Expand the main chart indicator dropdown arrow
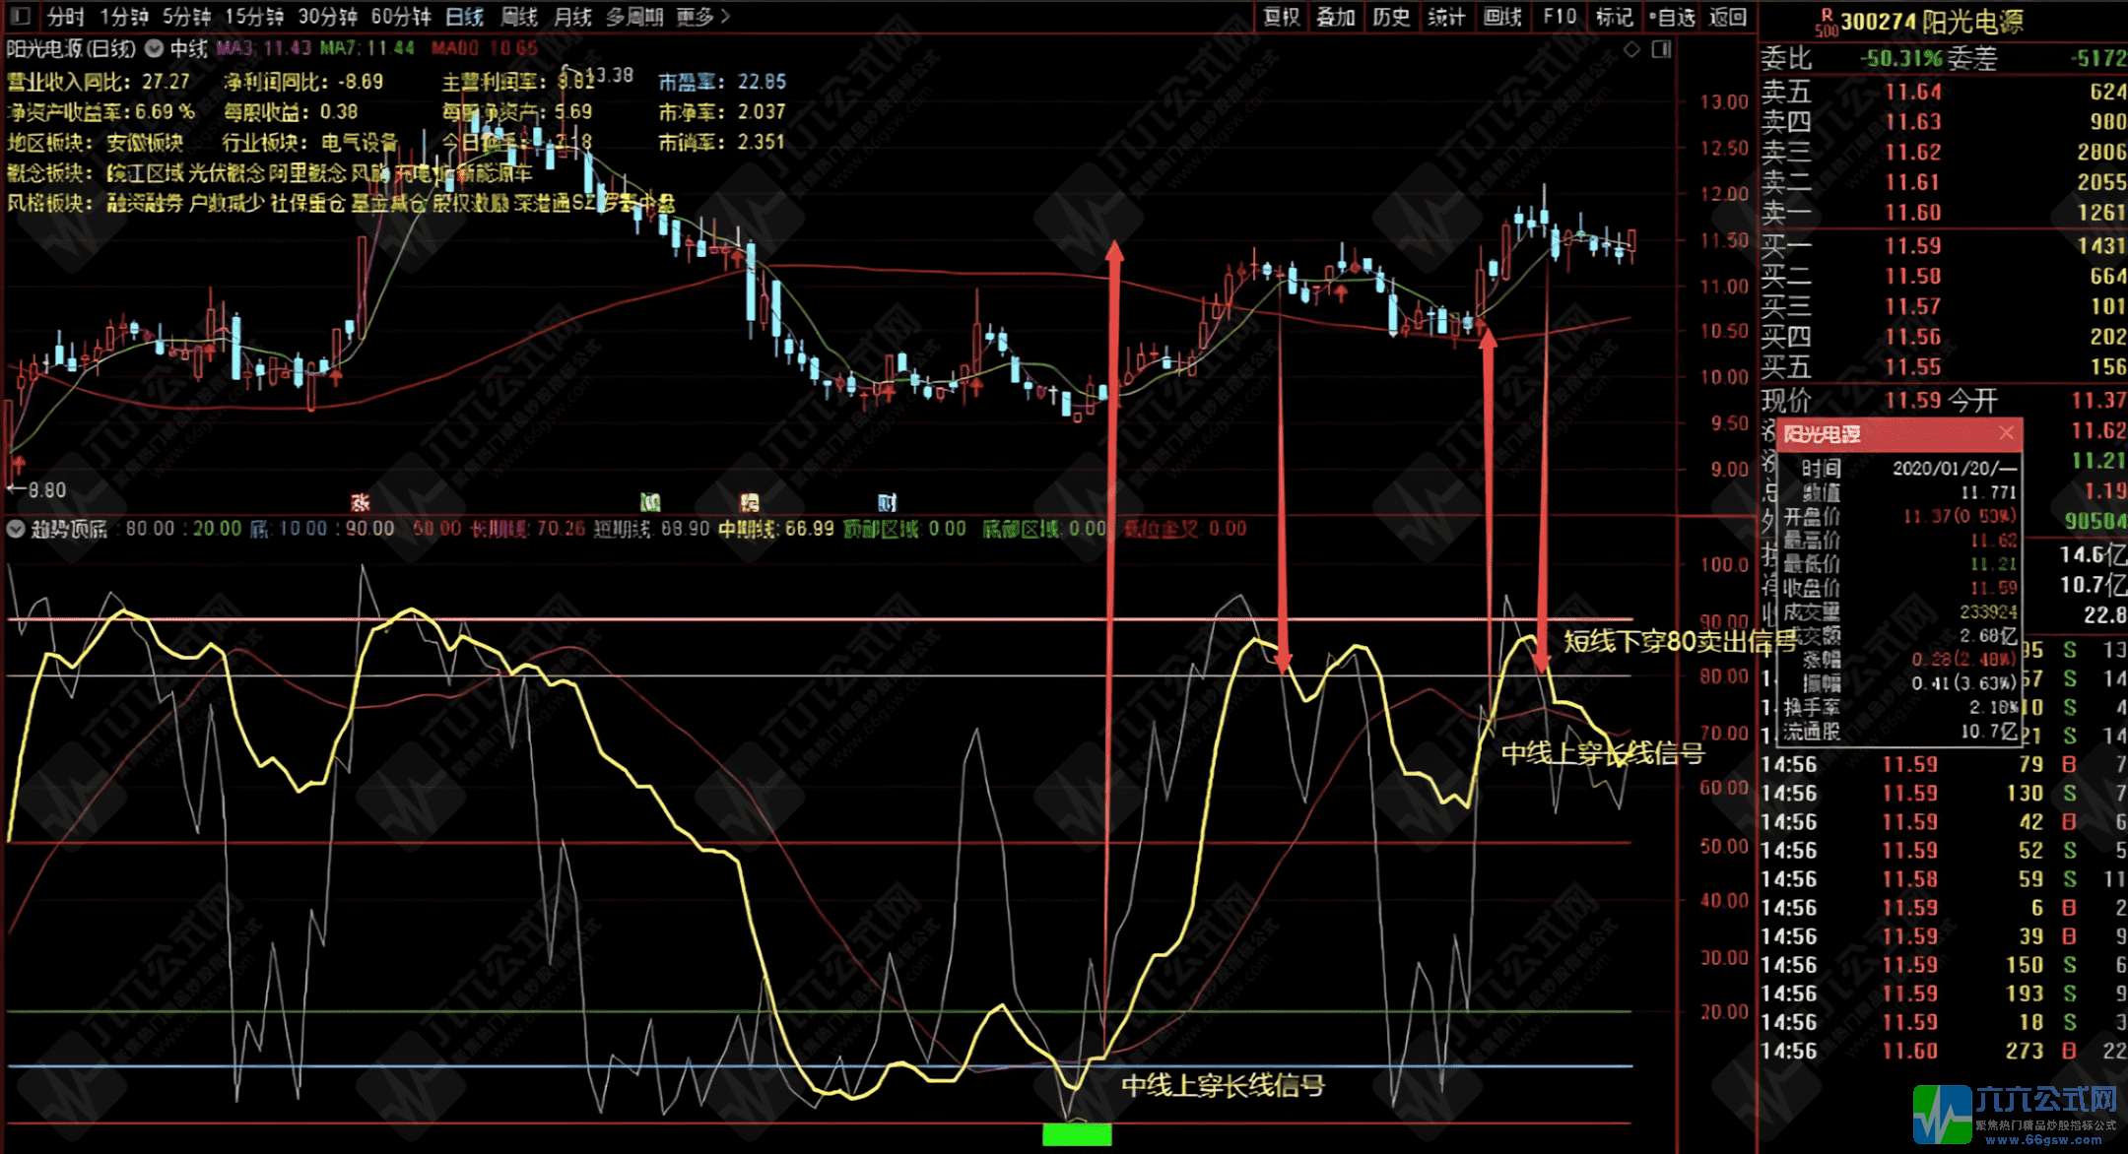 point(154,47)
